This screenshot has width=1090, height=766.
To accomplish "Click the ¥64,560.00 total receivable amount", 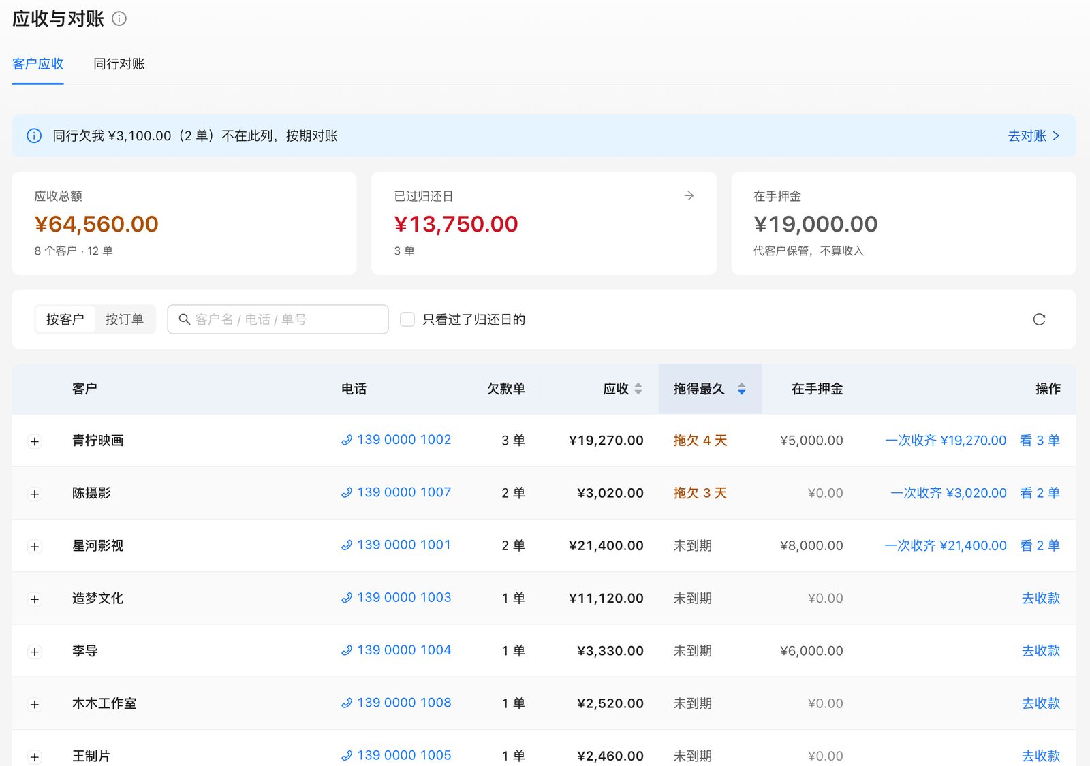I will coord(96,224).
